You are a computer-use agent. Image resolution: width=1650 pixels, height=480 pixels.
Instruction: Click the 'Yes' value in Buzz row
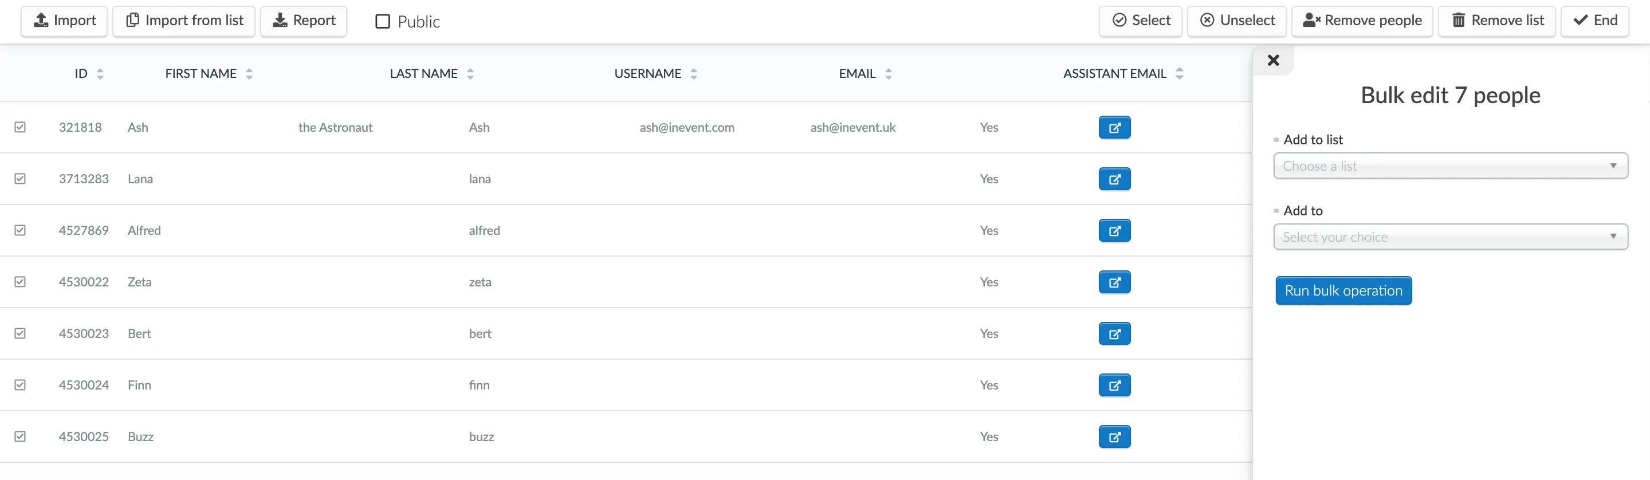pyautogui.click(x=989, y=436)
